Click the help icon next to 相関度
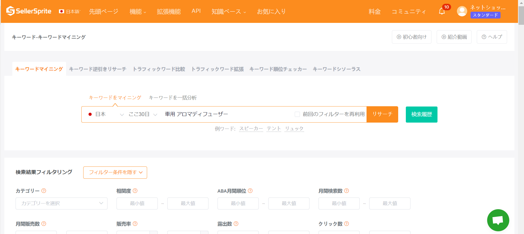 coord(135,191)
